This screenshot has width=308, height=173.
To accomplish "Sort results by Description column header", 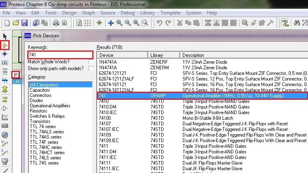I will coord(244,55).
